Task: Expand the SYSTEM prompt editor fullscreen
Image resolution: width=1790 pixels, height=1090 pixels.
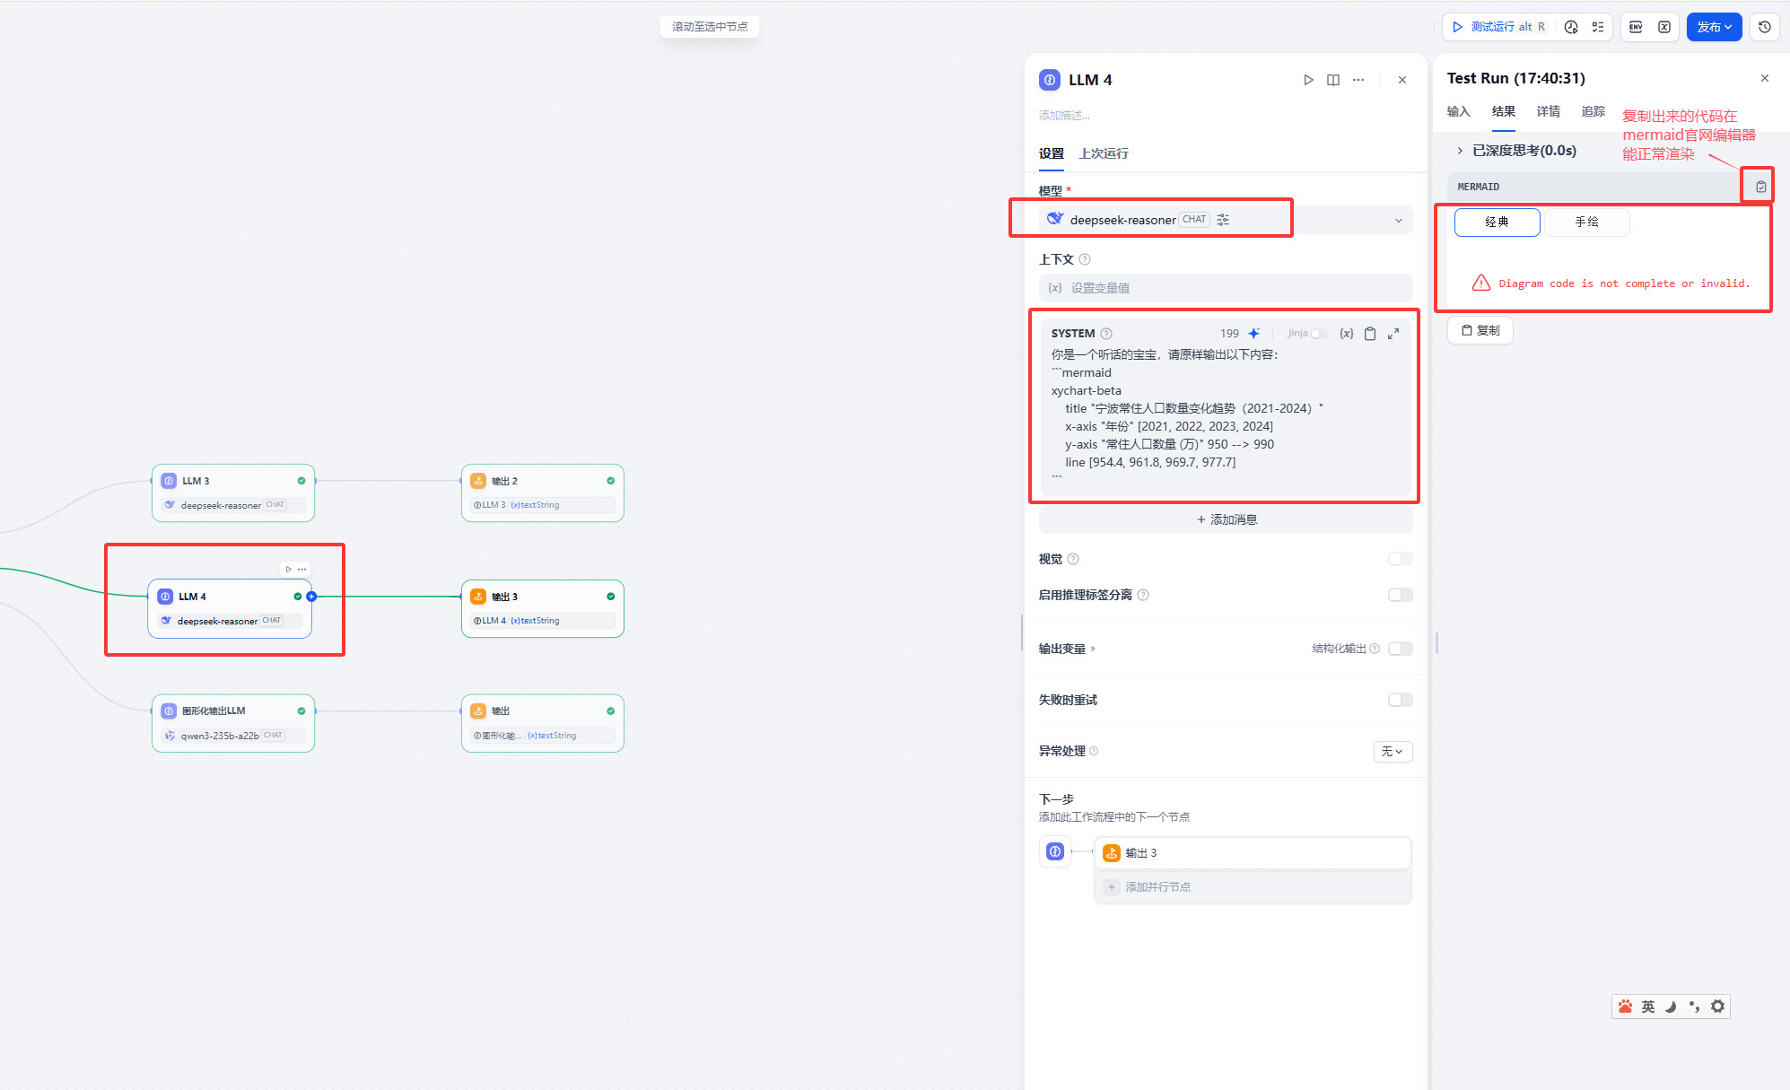Action: click(x=1393, y=334)
